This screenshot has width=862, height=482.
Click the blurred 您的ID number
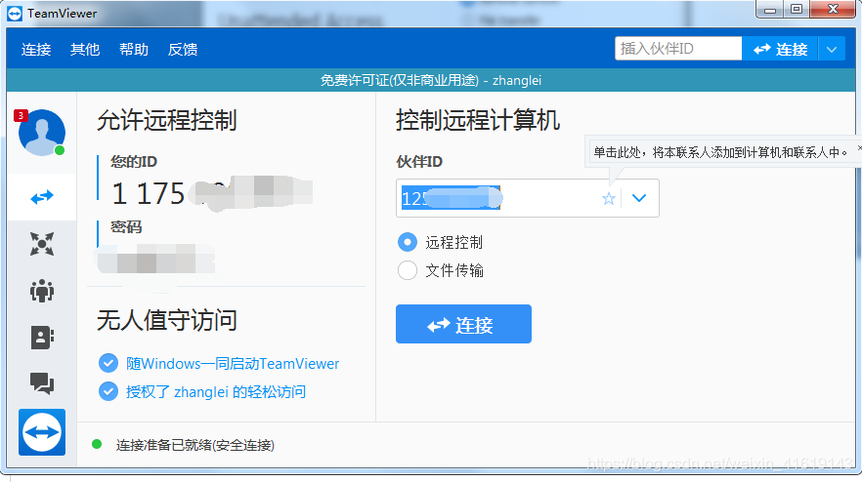[213, 193]
